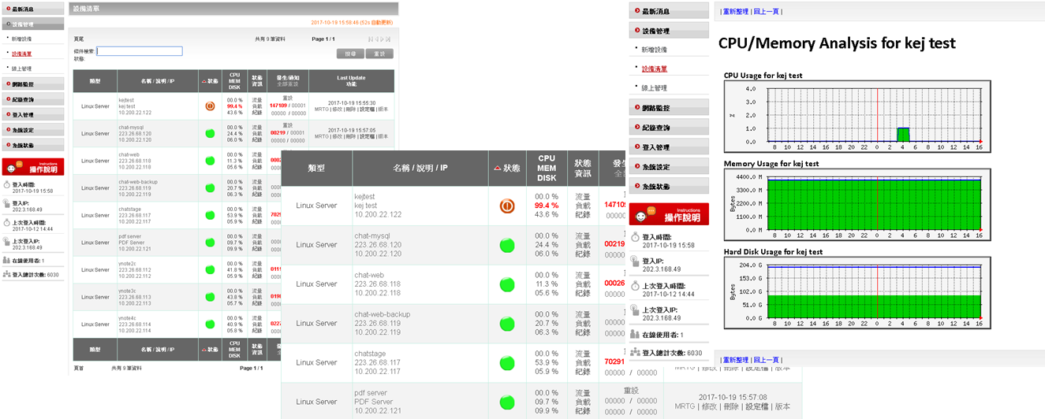Image resolution: width=1045 pixels, height=419 pixels.
Task: Click 重新整理 link at top of analysis page
Action: [x=735, y=11]
